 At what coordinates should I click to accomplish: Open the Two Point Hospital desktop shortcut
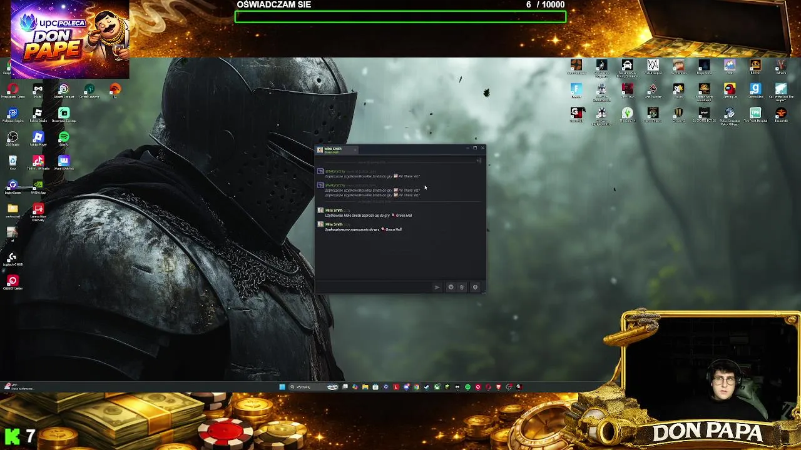755,115
